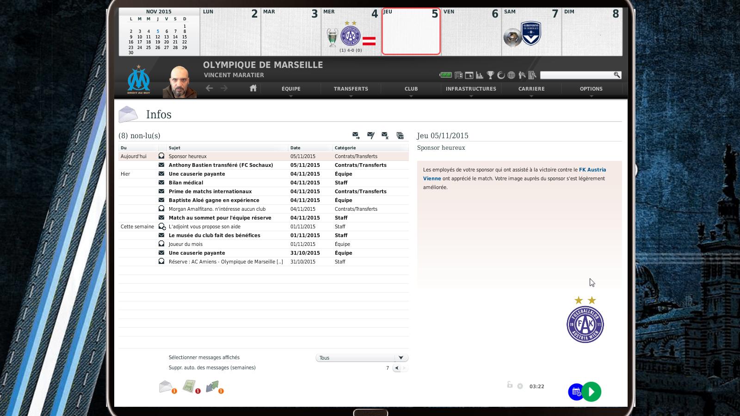
Task: Open the INFRASTRUCTURES menu
Action: (x=471, y=89)
